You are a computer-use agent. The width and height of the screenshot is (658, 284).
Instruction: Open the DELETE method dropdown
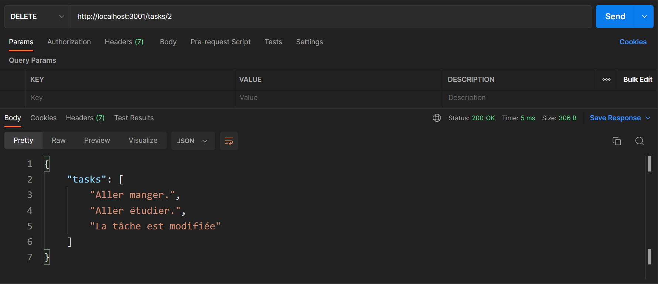[x=37, y=17]
